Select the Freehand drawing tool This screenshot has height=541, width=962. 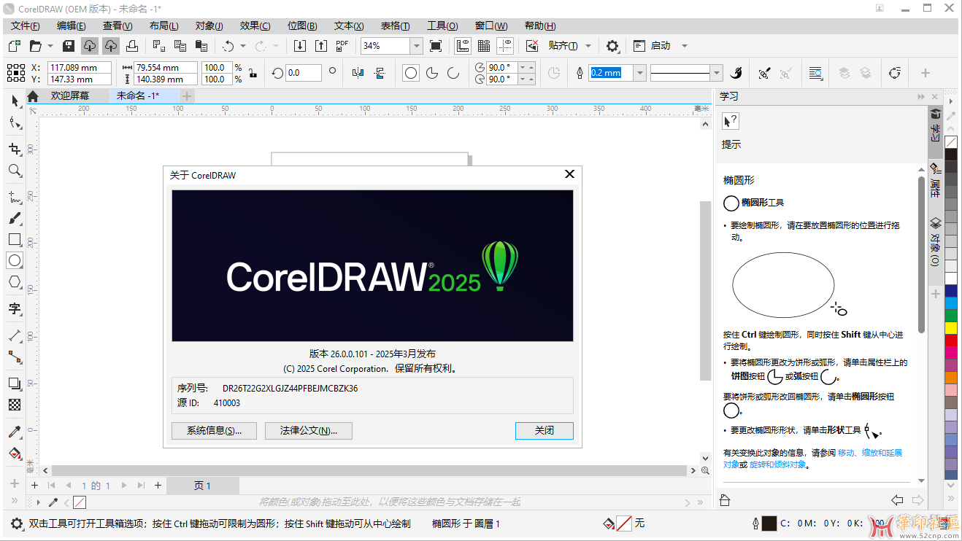[15, 197]
